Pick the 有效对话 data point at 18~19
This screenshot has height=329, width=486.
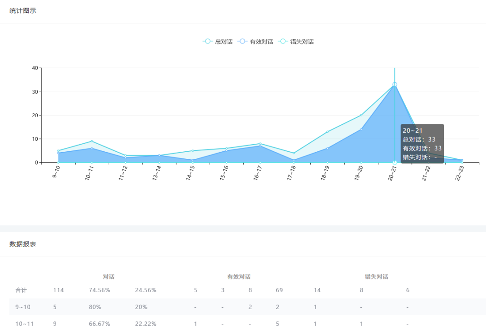(327, 148)
